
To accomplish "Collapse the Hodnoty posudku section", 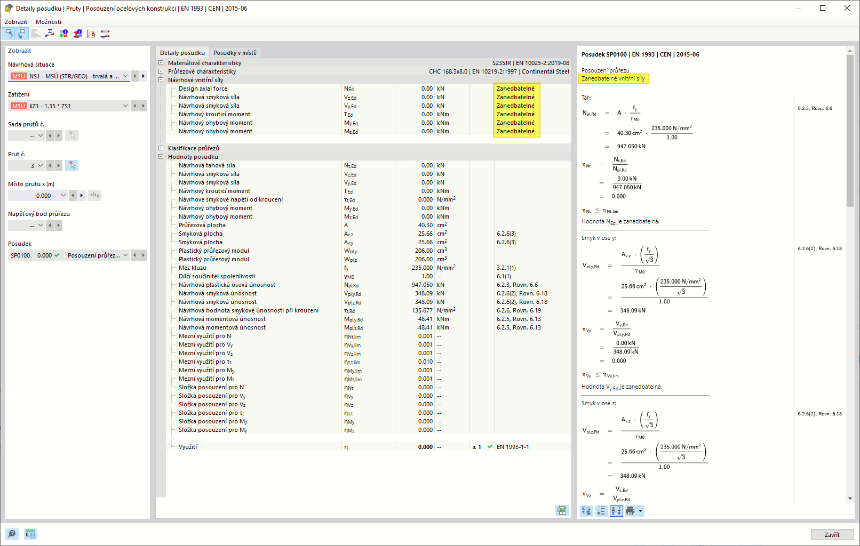I will click(x=161, y=157).
